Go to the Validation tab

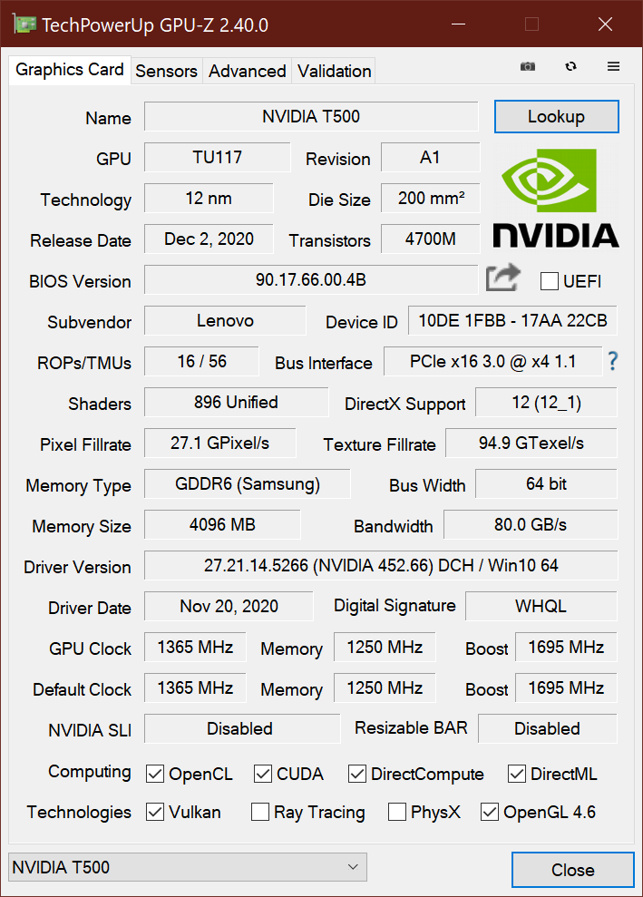334,71
